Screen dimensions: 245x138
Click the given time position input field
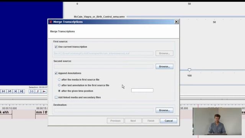coord(142,90)
